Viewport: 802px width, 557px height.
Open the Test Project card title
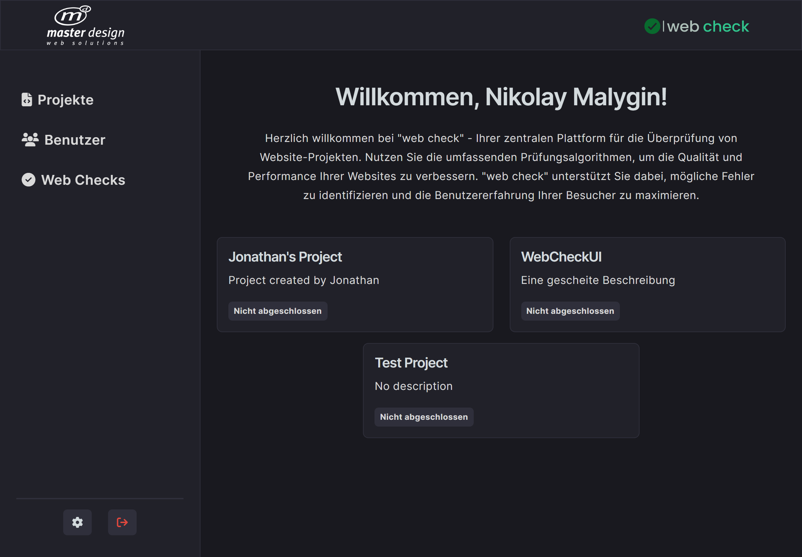(x=411, y=363)
